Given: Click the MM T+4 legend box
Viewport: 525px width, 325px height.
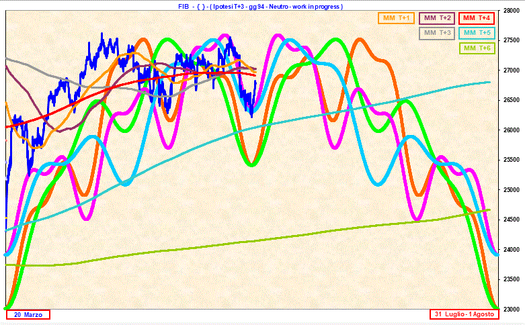Looking at the screenshot, I should point(477,18).
